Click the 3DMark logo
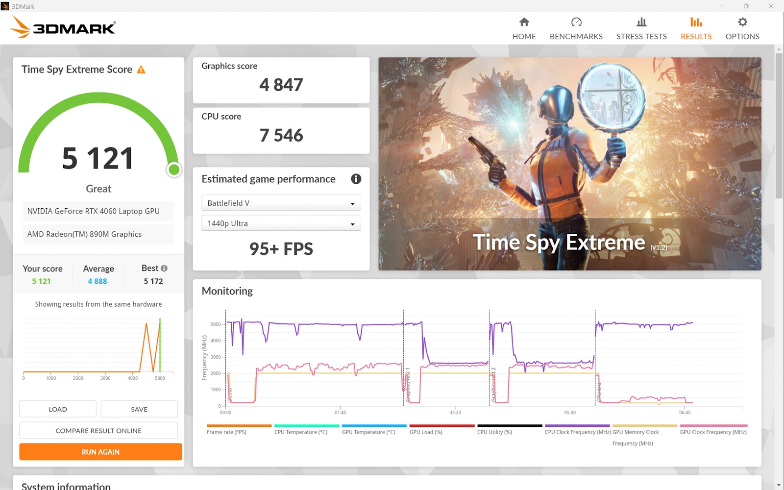Screen dimensions: 784x490 (63, 27)
